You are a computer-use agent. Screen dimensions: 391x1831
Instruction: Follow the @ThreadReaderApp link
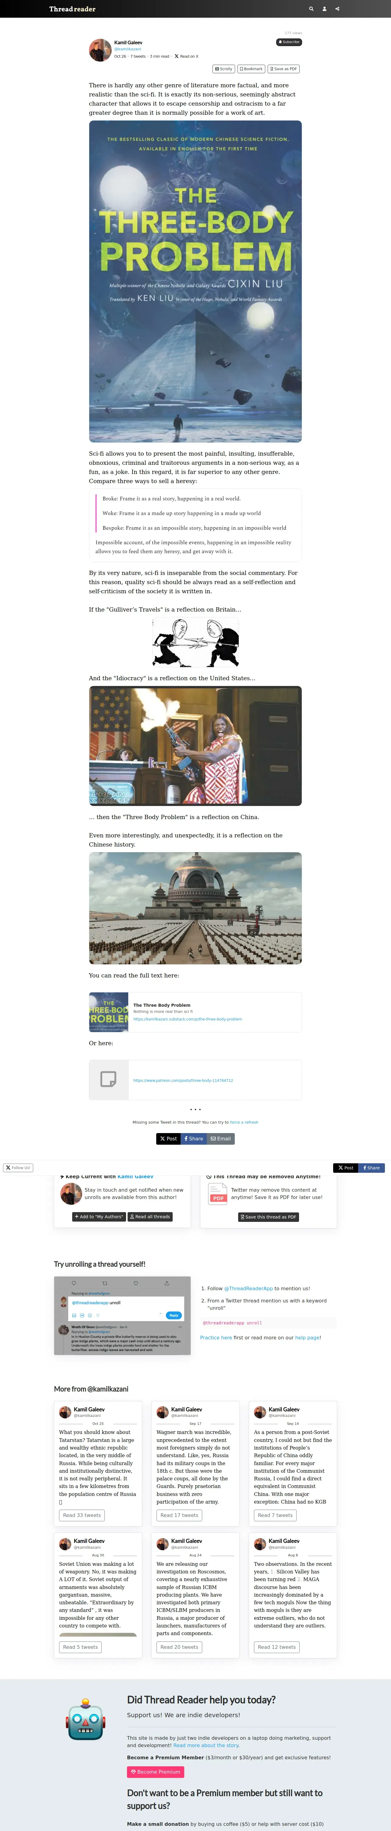pyautogui.click(x=248, y=1289)
